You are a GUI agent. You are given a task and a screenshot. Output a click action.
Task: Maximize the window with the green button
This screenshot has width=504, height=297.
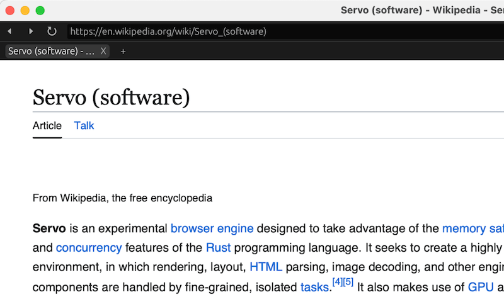click(x=40, y=10)
